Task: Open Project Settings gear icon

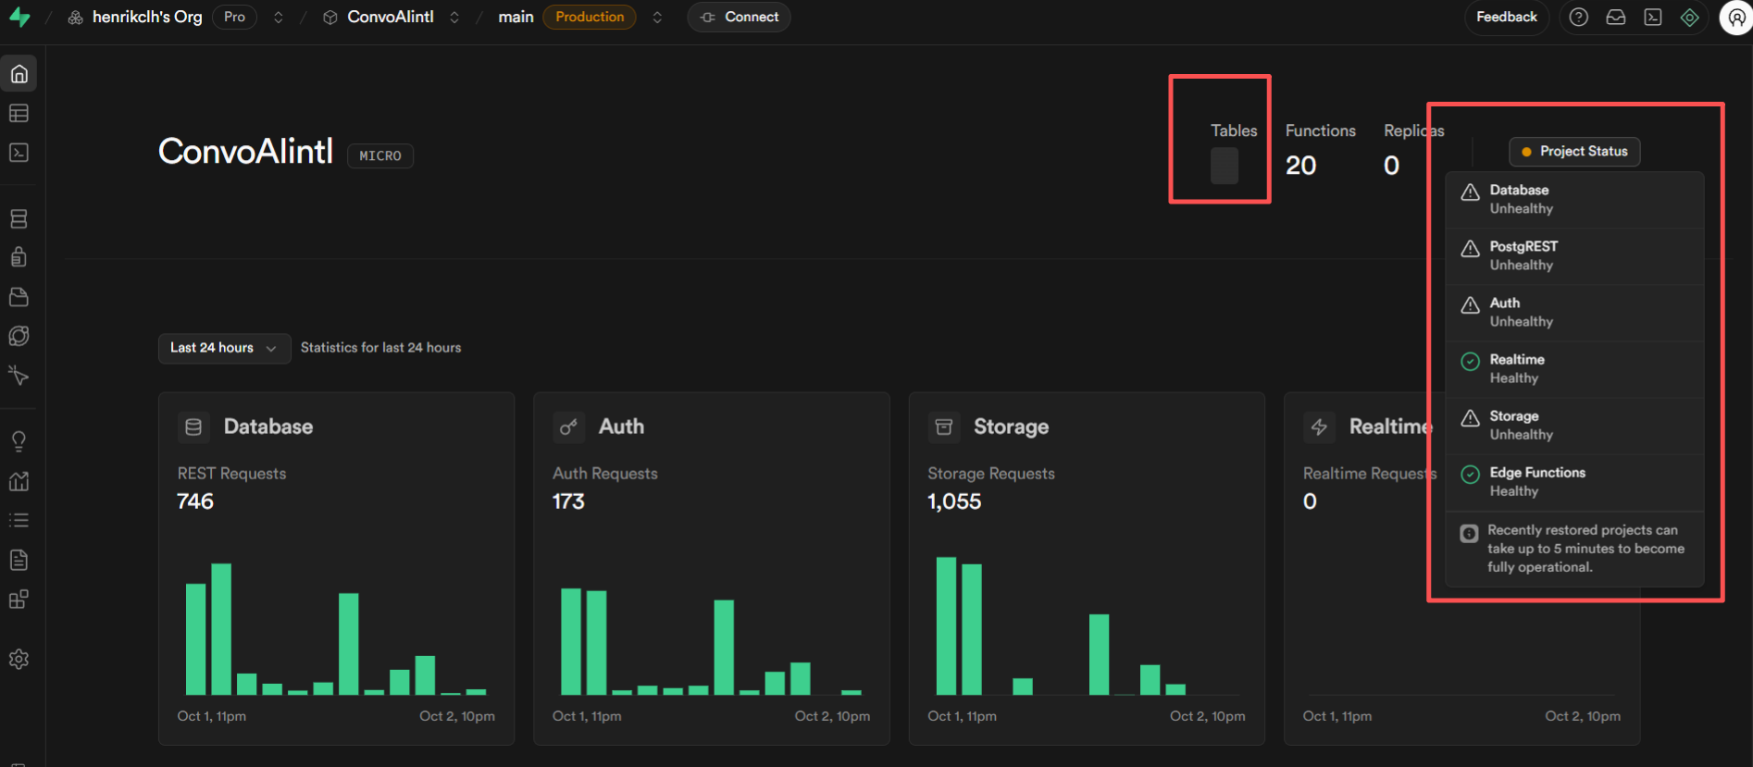Action: (19, 659)
